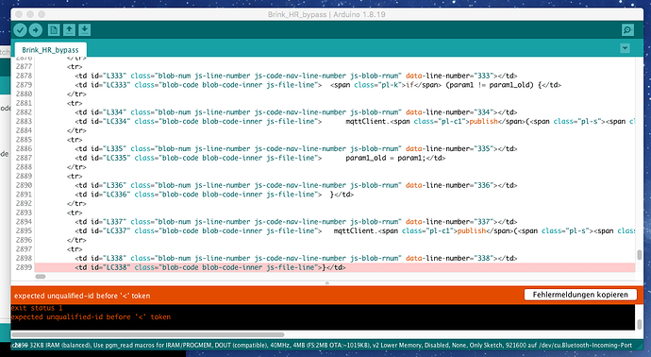Click the orange error message banner text
This screenshot has width=651, height=357.
point(82,296)
